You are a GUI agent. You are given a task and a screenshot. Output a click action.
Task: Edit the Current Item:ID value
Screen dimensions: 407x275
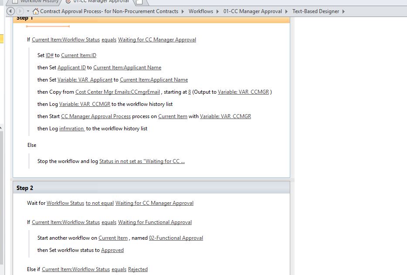pos(78,55)
